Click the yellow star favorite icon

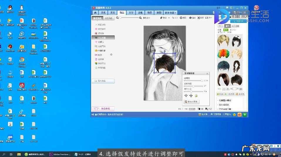tap(234, 115)
